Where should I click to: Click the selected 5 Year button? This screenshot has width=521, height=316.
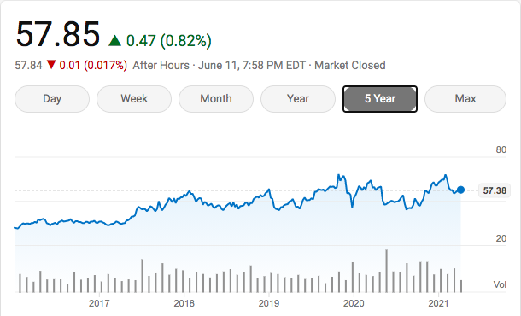pyautogui.click(x=380, y=99)
